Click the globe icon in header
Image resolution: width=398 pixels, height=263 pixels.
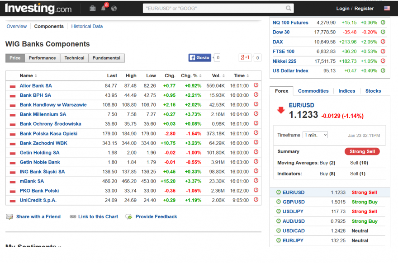pyautogui.click(x=114, y=9)
